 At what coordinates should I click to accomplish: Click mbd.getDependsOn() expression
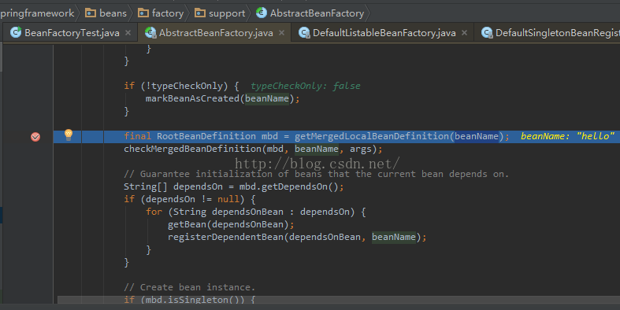tap(288, 186)
